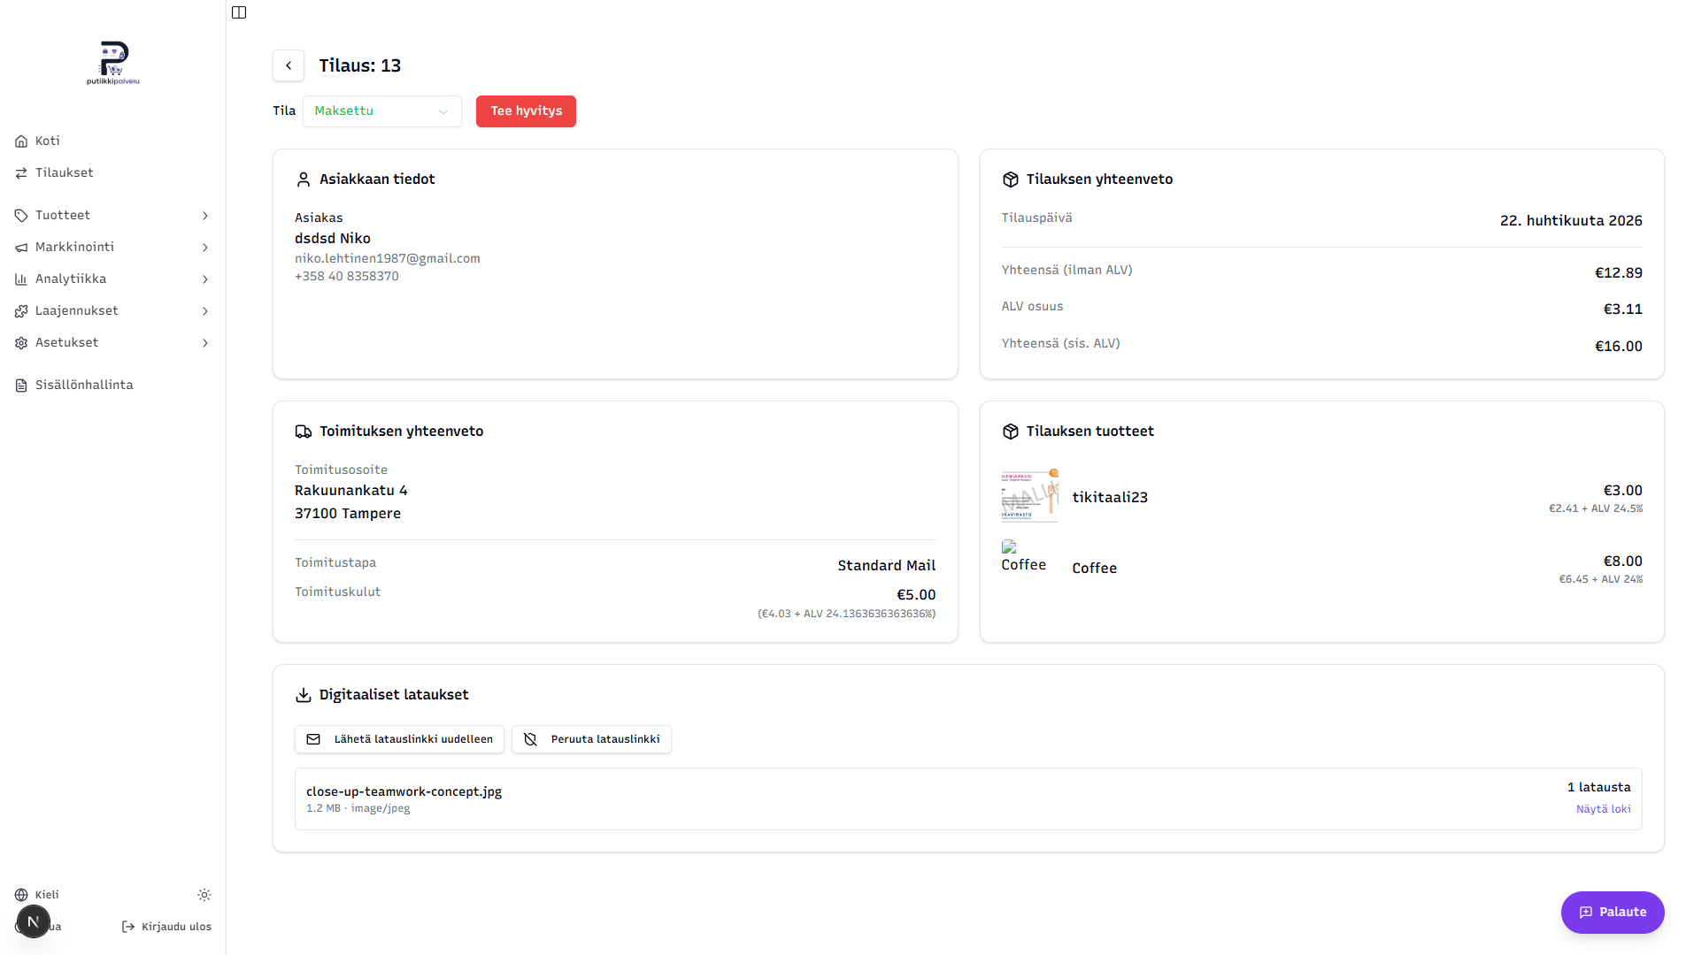The width and height of the screenshot is (1686, 955).
Task: Open Tilaukset in the sidebar
Action: point(112,173)
